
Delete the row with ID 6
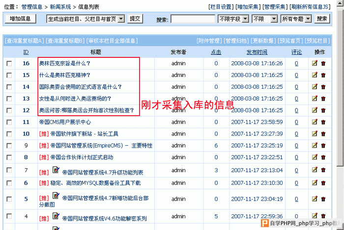coord(323,183)
